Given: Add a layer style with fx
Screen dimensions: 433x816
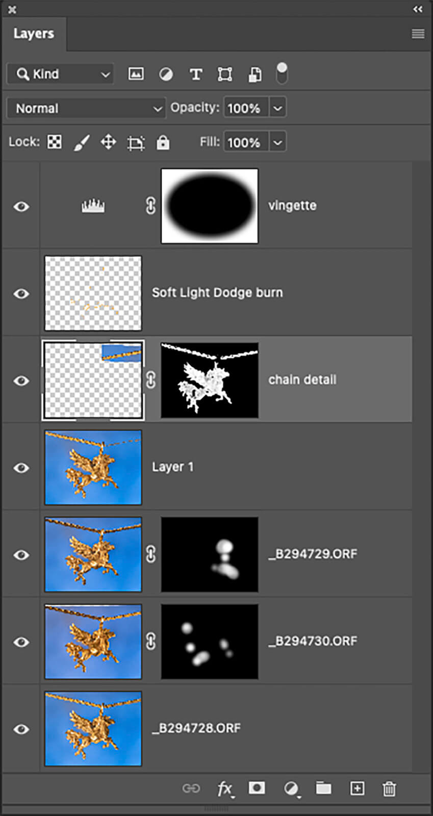Looking at the screenshot, I should click(x=225, y=789).
